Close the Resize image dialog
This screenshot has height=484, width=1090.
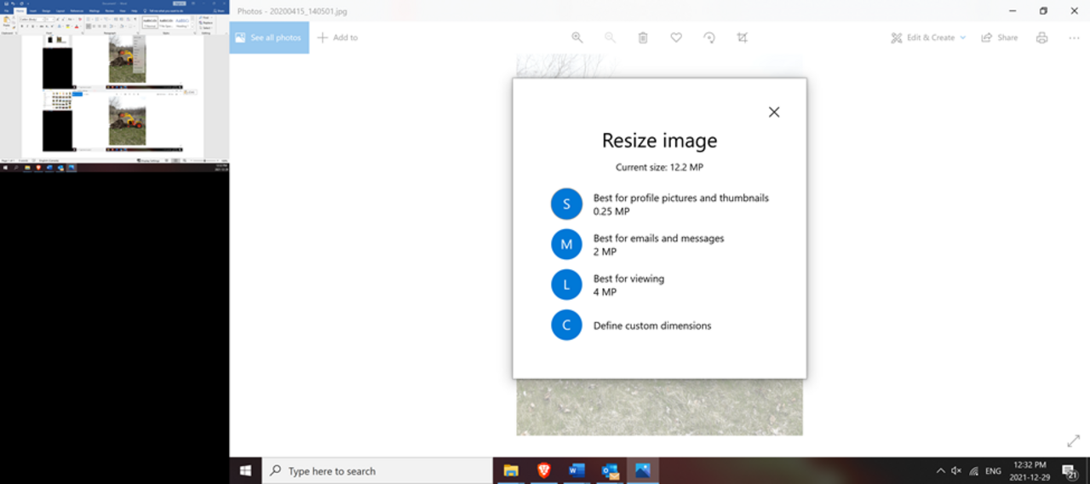[x=773, y=112]
